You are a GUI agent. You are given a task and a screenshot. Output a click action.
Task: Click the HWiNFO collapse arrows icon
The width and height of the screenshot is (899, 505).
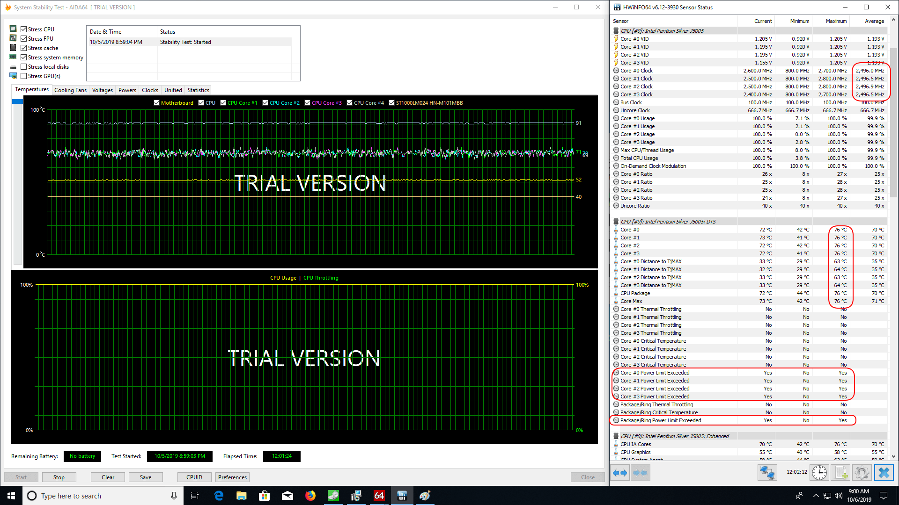640,473
